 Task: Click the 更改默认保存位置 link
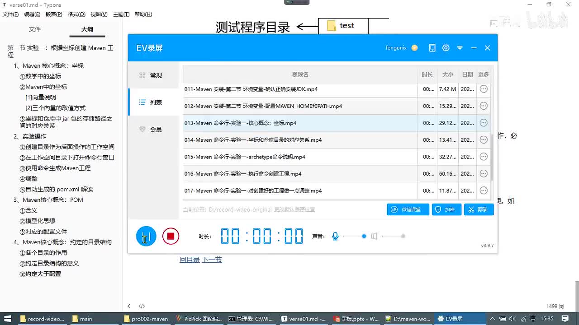click(294, 209)
